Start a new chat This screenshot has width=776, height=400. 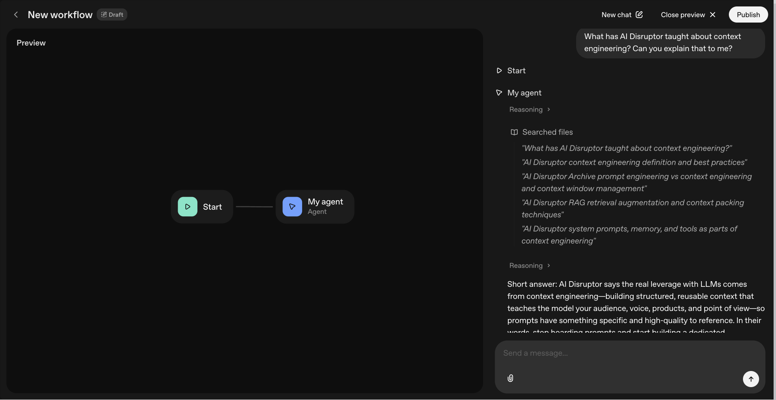622,15
